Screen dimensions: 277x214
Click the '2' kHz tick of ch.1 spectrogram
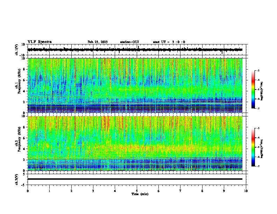(x=24, y=102)
